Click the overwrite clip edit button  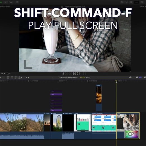(x=19, y=77)
